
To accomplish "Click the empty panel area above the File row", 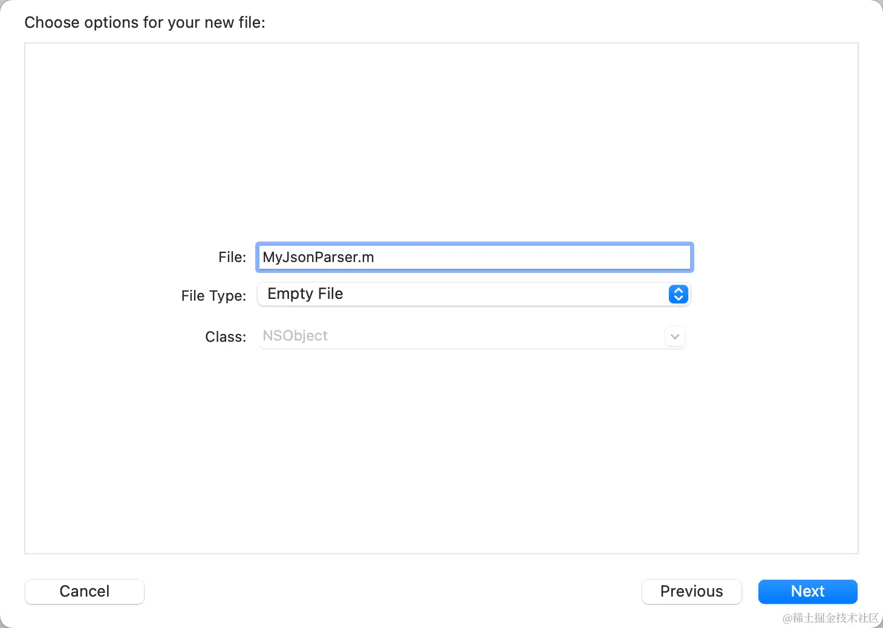I will pyautogui.click(x=442, y=139).
